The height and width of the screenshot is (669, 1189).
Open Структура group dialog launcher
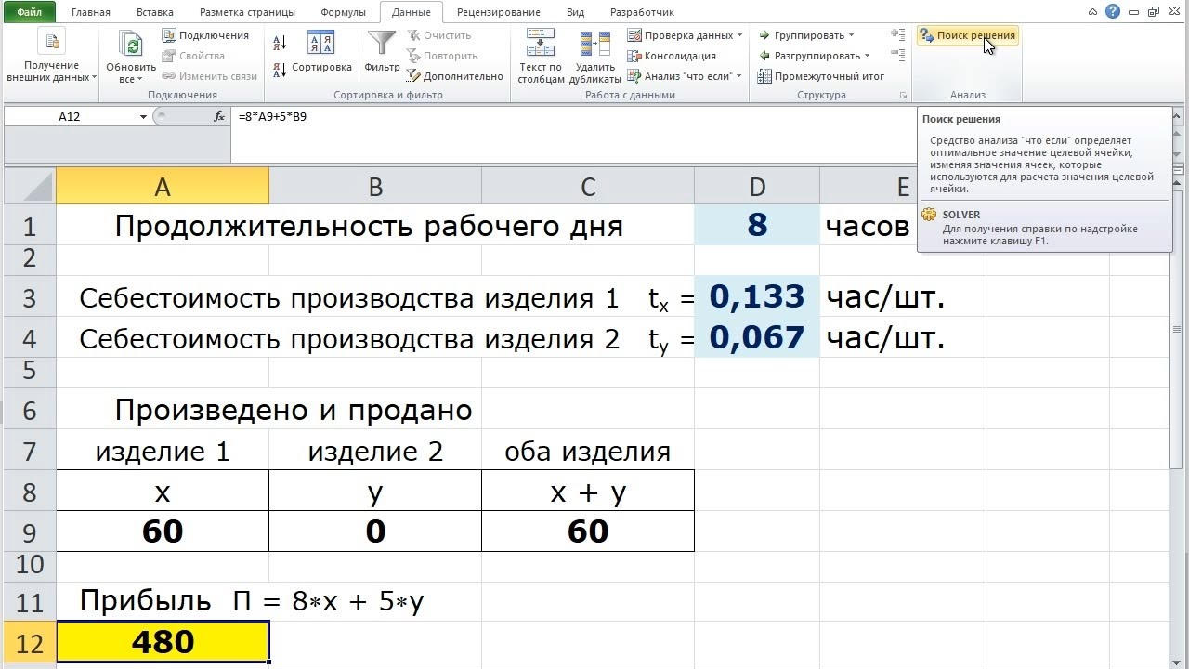coord(902,96)
